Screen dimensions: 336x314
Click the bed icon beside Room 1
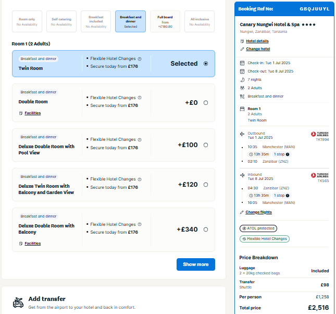[x=242, y=109]
